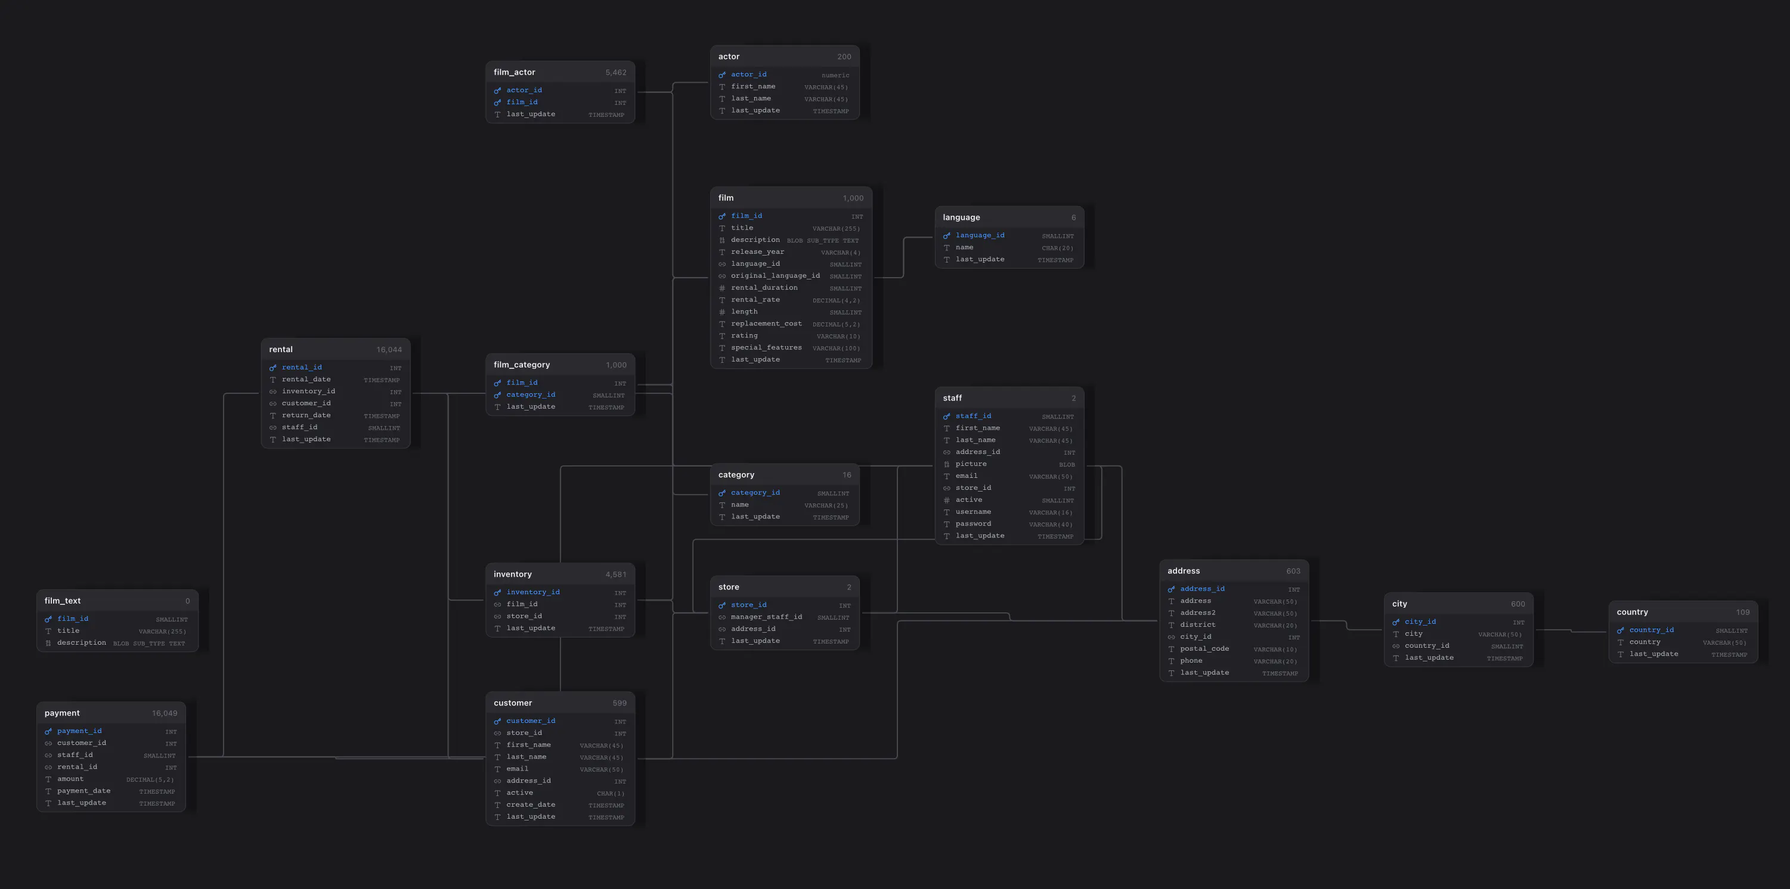
Task: Click the link icon beside city_id in address table
Action: coord(1172,637)
